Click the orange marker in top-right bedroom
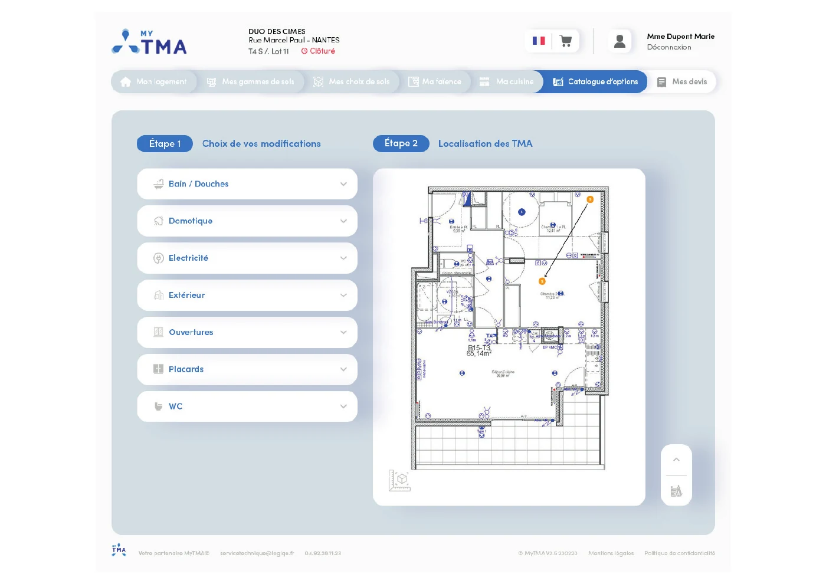The height and width of the screenshot is (584, 826). click(589, 199)
